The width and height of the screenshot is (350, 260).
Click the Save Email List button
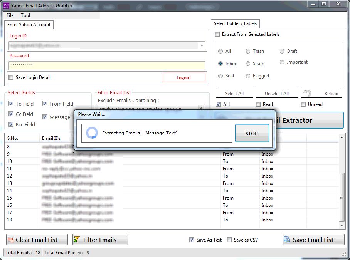(313, 240)
